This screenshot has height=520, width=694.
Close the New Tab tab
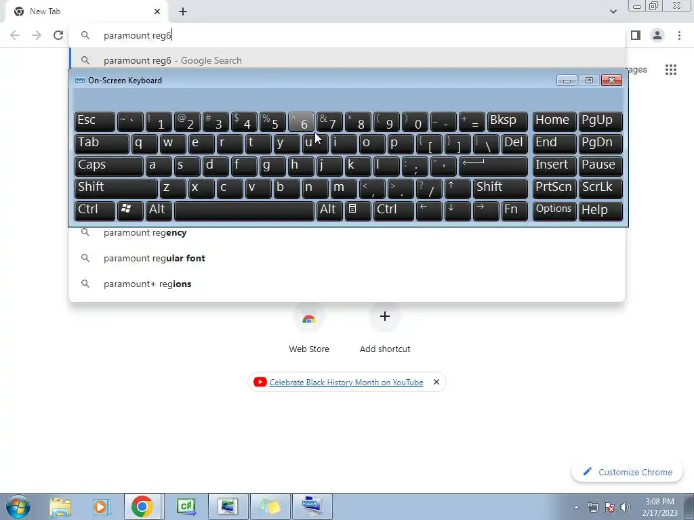point(157,12)
